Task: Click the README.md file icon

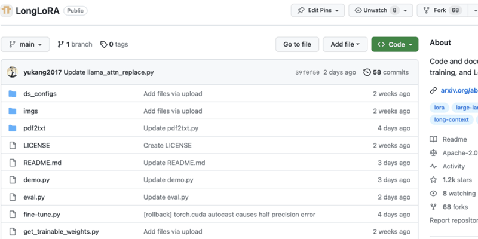Action: (12, 163)
